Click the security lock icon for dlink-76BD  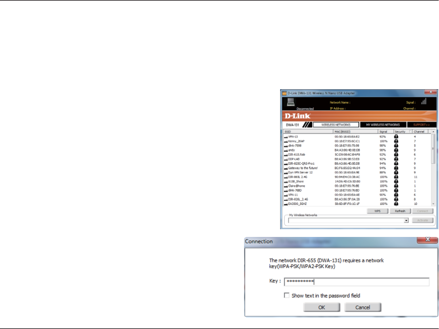coord(396,190)
